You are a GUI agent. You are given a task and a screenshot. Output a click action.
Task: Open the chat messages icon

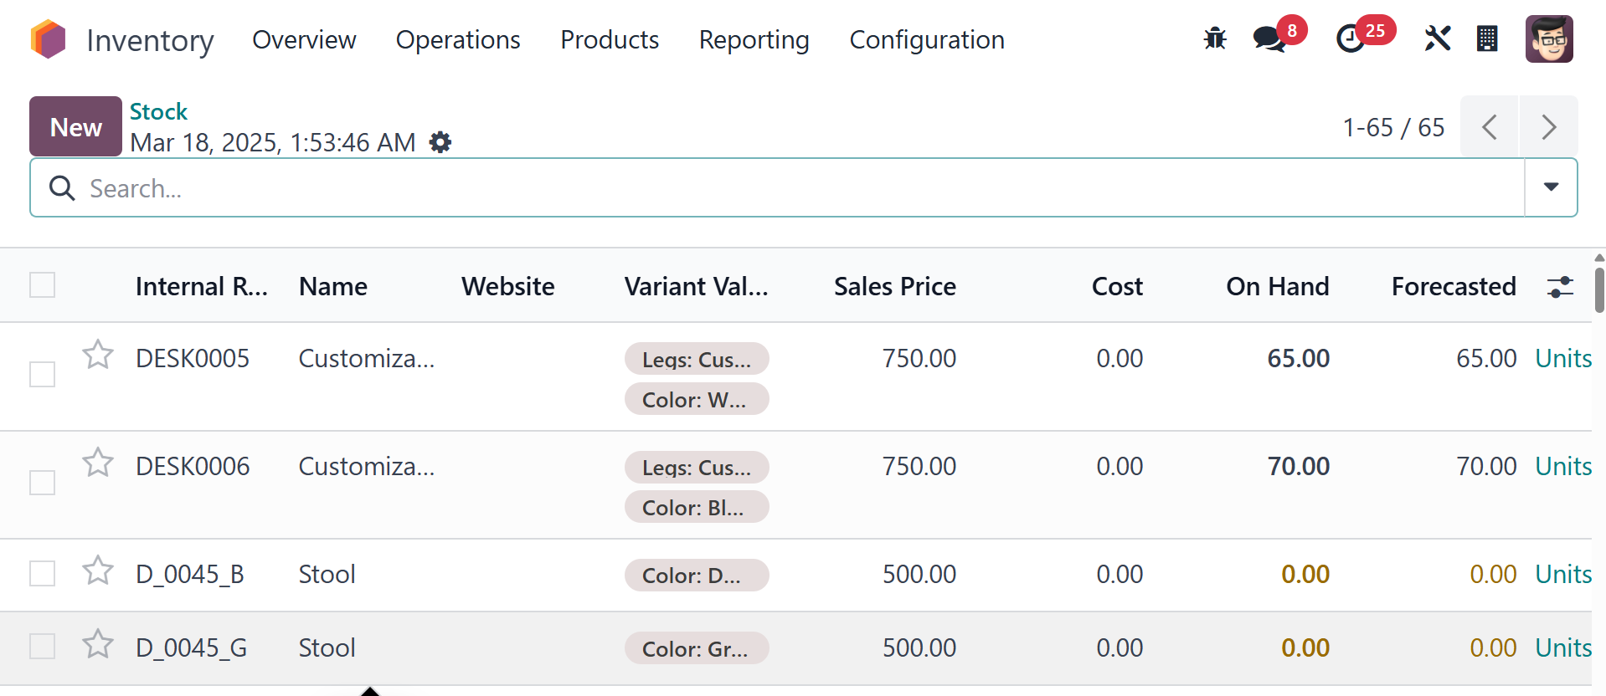click(1269, 39)
